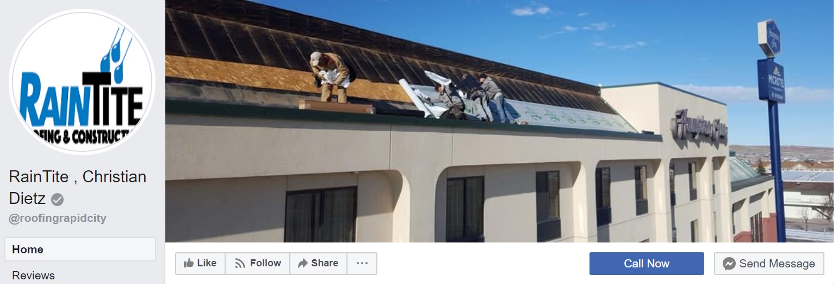Open the roofing cover photo

[x=499, y=121]
